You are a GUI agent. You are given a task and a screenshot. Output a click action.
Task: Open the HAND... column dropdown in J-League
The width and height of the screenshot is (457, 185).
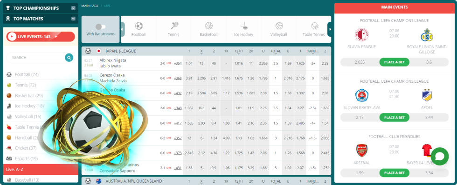(x=312, y=52)
